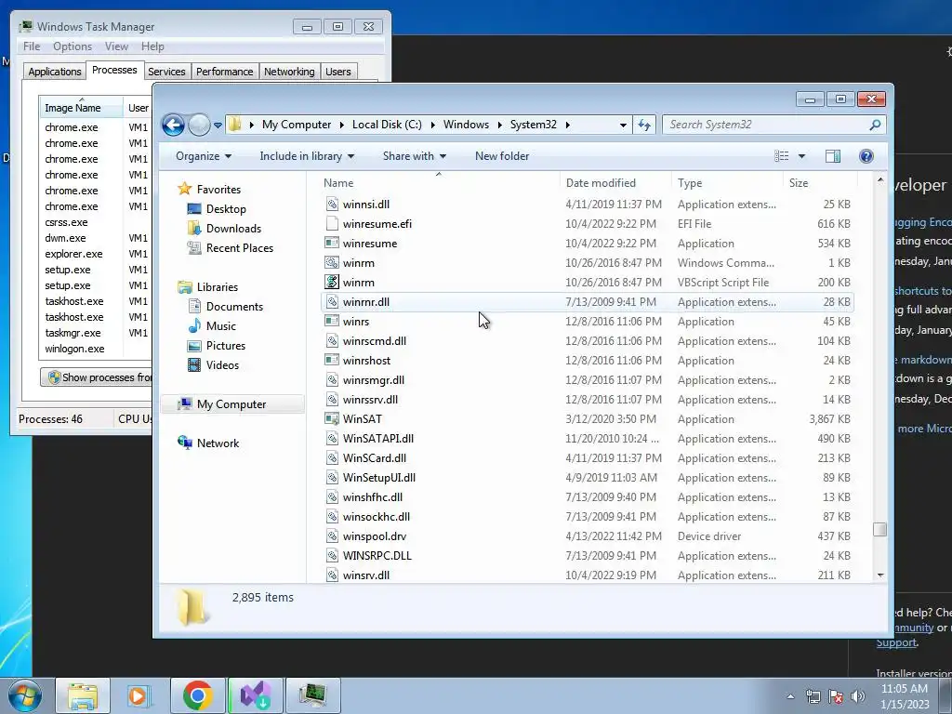
Task: Click the refresh button beside address bar
Action: [644, 126]
